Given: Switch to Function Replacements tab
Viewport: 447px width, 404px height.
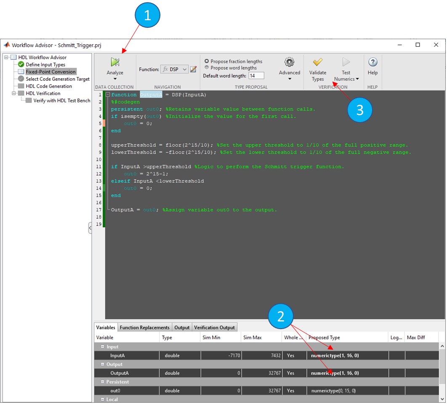Looking at the screenshot, I should (x=144, y=327).
